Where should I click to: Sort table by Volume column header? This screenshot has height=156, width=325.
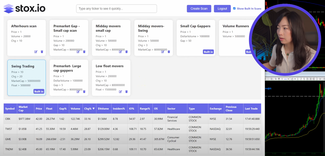76,109
